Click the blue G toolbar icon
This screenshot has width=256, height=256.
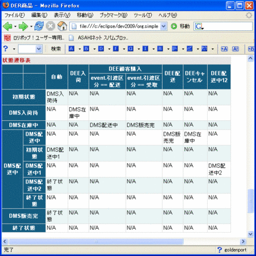tap(130, 48)
